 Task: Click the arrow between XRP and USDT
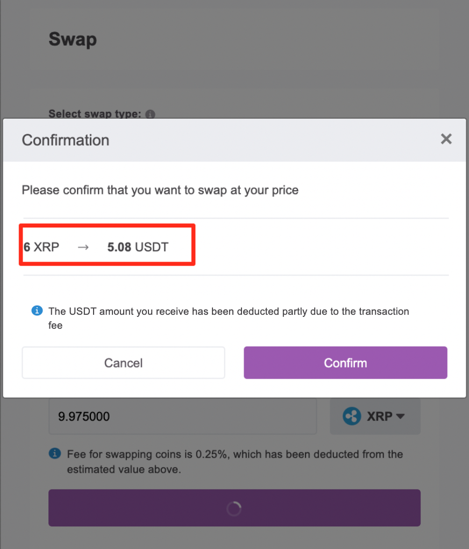pos(83,247)
